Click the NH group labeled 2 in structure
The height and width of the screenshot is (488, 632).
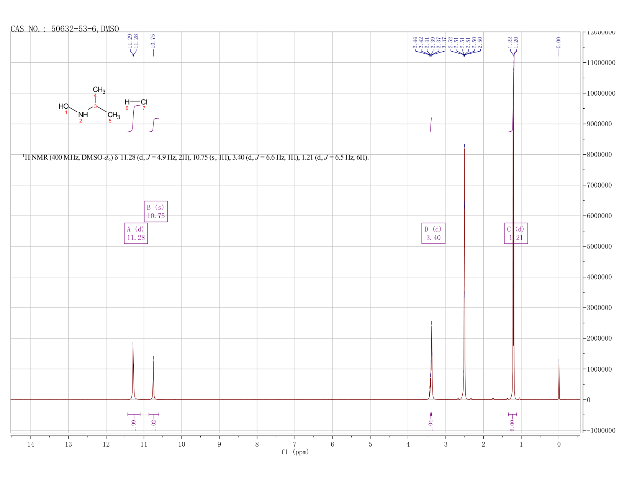pyautogui.click(x=83, y=115)
